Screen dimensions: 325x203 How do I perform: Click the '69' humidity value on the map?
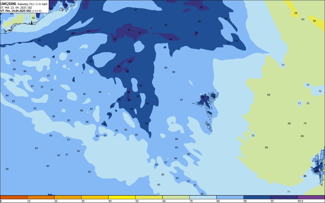tap(266, 148)
